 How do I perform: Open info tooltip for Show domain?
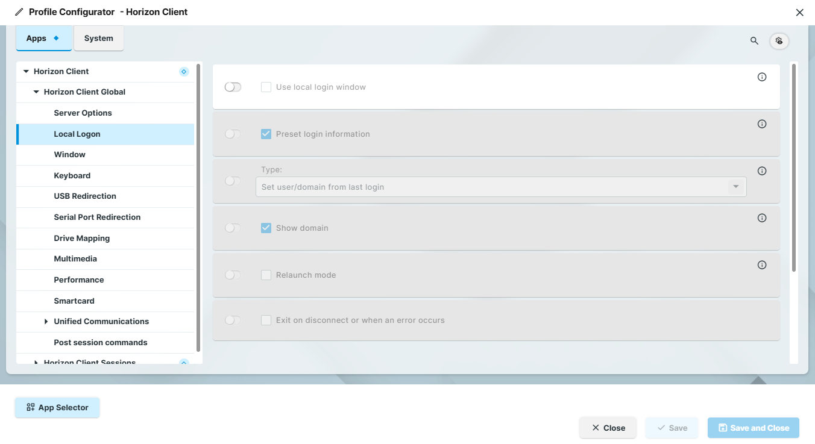(761, 217)
